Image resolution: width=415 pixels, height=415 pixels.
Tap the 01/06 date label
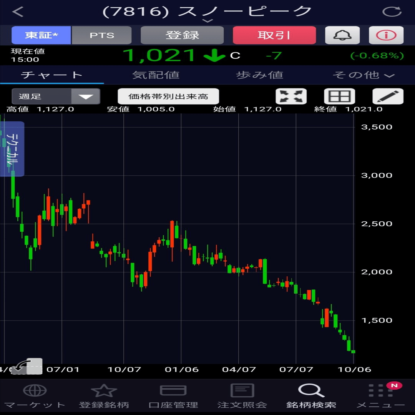tap(181, 370)
